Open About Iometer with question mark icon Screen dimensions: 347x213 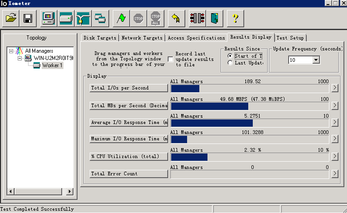236,19
